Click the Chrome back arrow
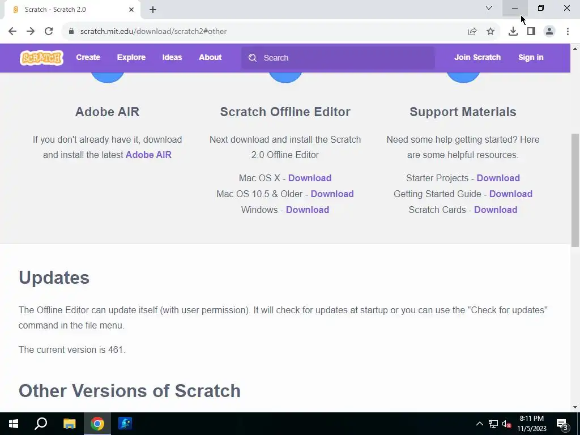Viewport: 580px width, 435px height. click(12, 31)
